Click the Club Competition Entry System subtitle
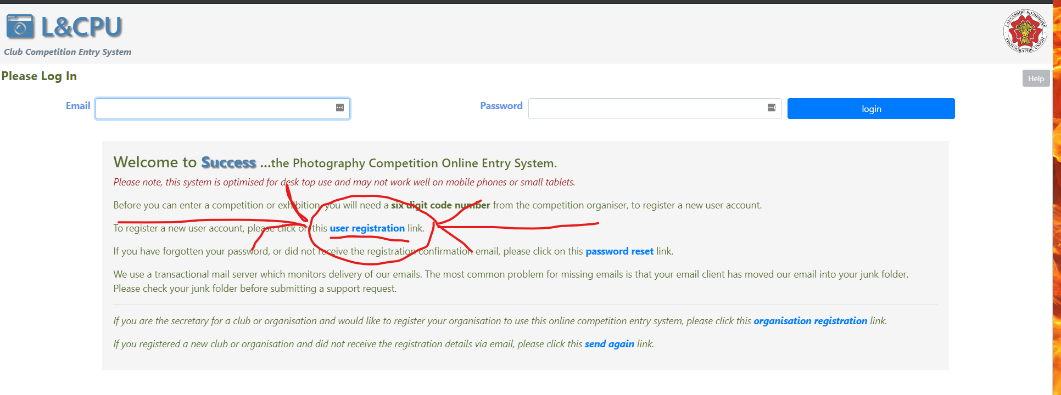The height and width of the screenshot is (395, 1061). [x=68, y=52]
